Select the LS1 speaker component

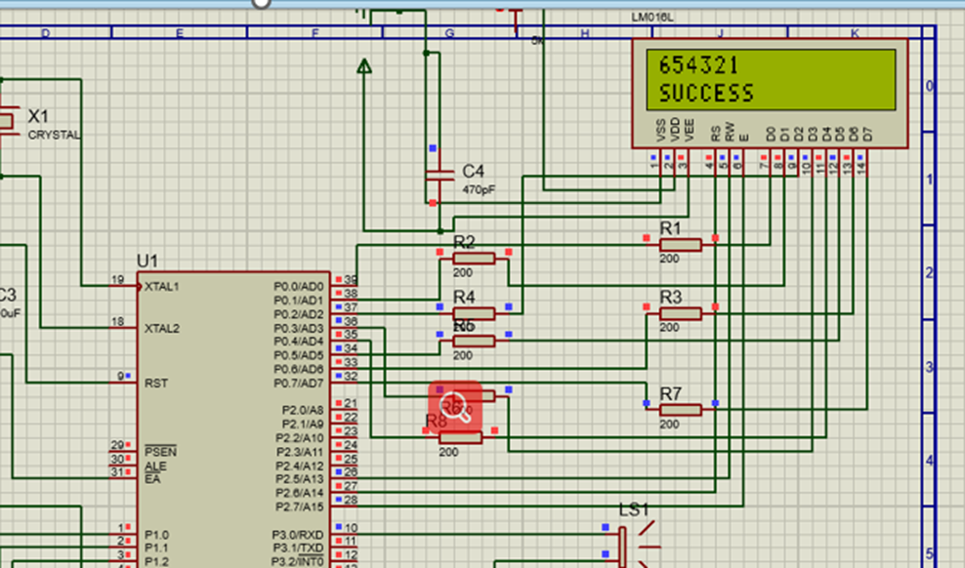[634, 546]
